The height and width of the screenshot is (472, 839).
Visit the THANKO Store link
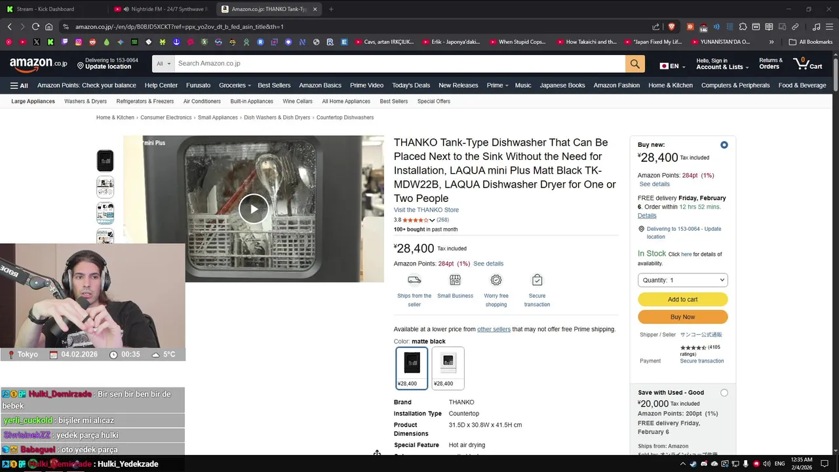tap(426, 210)
